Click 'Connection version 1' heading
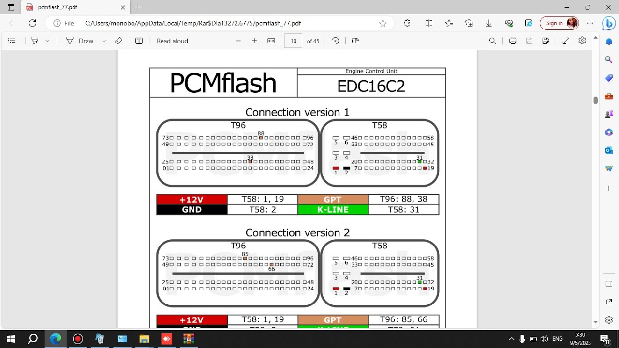The width and height of the screenshot is (619, 348). click(297, 112)
